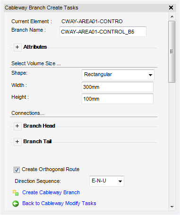The width and height of the screenshot is (180, 215).
Task: Click the Width field showing 300mm
Action: [118, 87]
